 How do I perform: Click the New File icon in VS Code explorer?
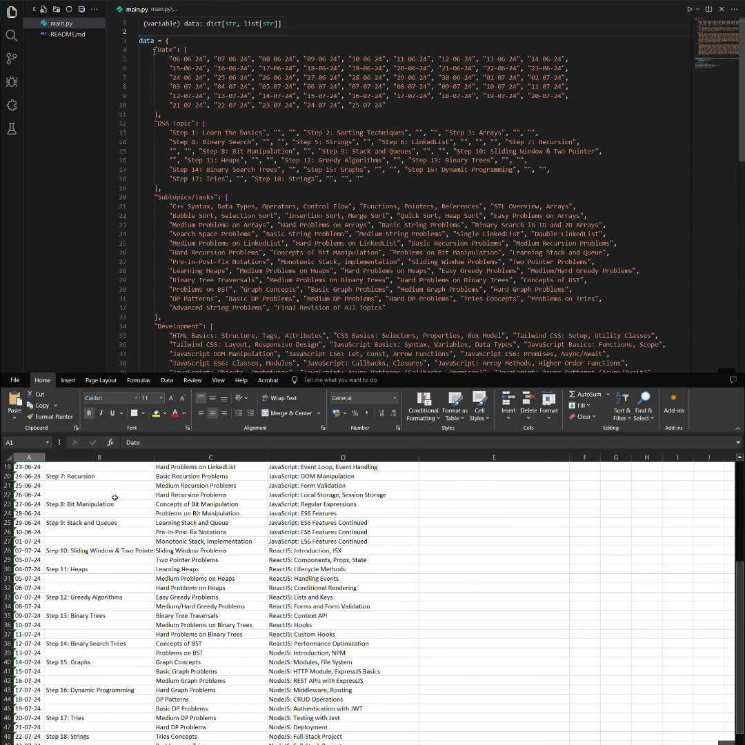coord(43,9)
